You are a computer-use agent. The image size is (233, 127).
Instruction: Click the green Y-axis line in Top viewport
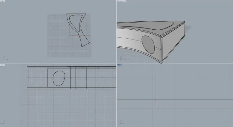[x=69, y=25]
